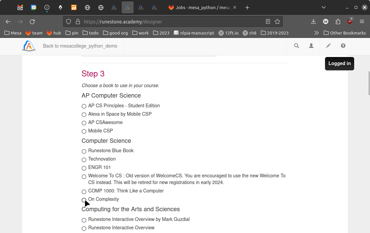370x233 pixels.
Task: Open the search magnifier icon in navbar
Action: tap(296, 46)
